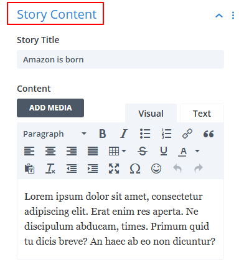This screenshot has height=274, width=239.
Task: Underline the selected text
Action: pos(164,151)
